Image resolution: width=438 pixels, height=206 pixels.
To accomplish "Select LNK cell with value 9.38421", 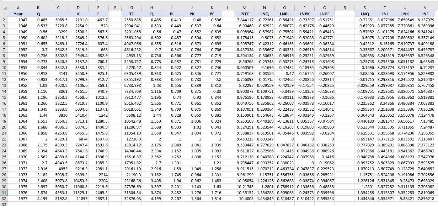I will click(x=405, y=198).
